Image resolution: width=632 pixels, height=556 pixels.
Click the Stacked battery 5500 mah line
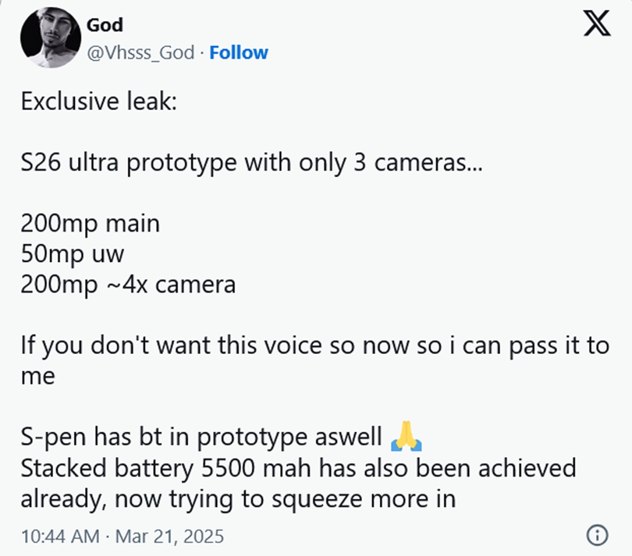pos(298,468)
